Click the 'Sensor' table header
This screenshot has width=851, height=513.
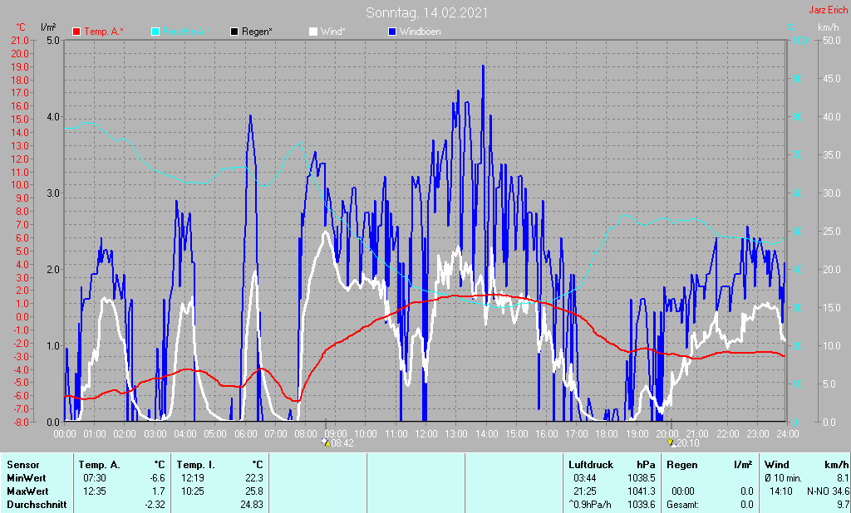(x=23, y=465)
